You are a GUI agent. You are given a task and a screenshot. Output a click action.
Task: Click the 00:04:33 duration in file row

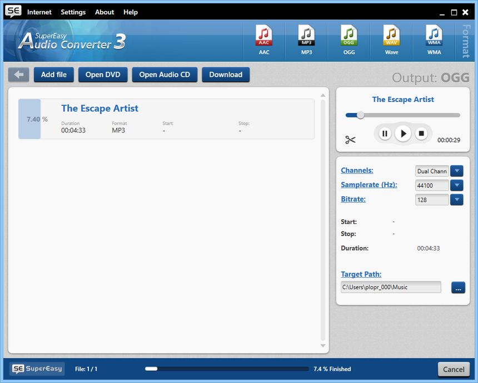tap(73, 130)
